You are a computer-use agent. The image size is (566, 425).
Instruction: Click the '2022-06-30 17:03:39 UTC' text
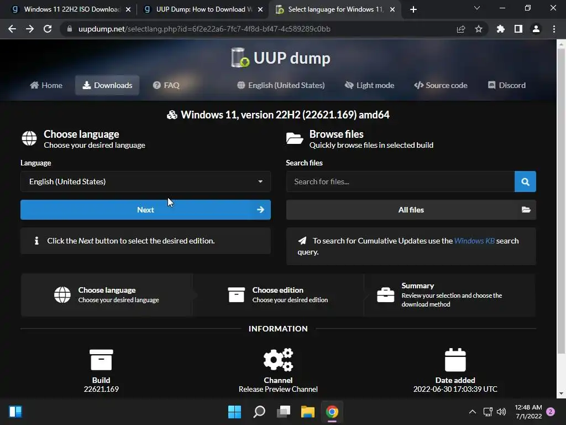pyautogui.click(x=455, y=389)
